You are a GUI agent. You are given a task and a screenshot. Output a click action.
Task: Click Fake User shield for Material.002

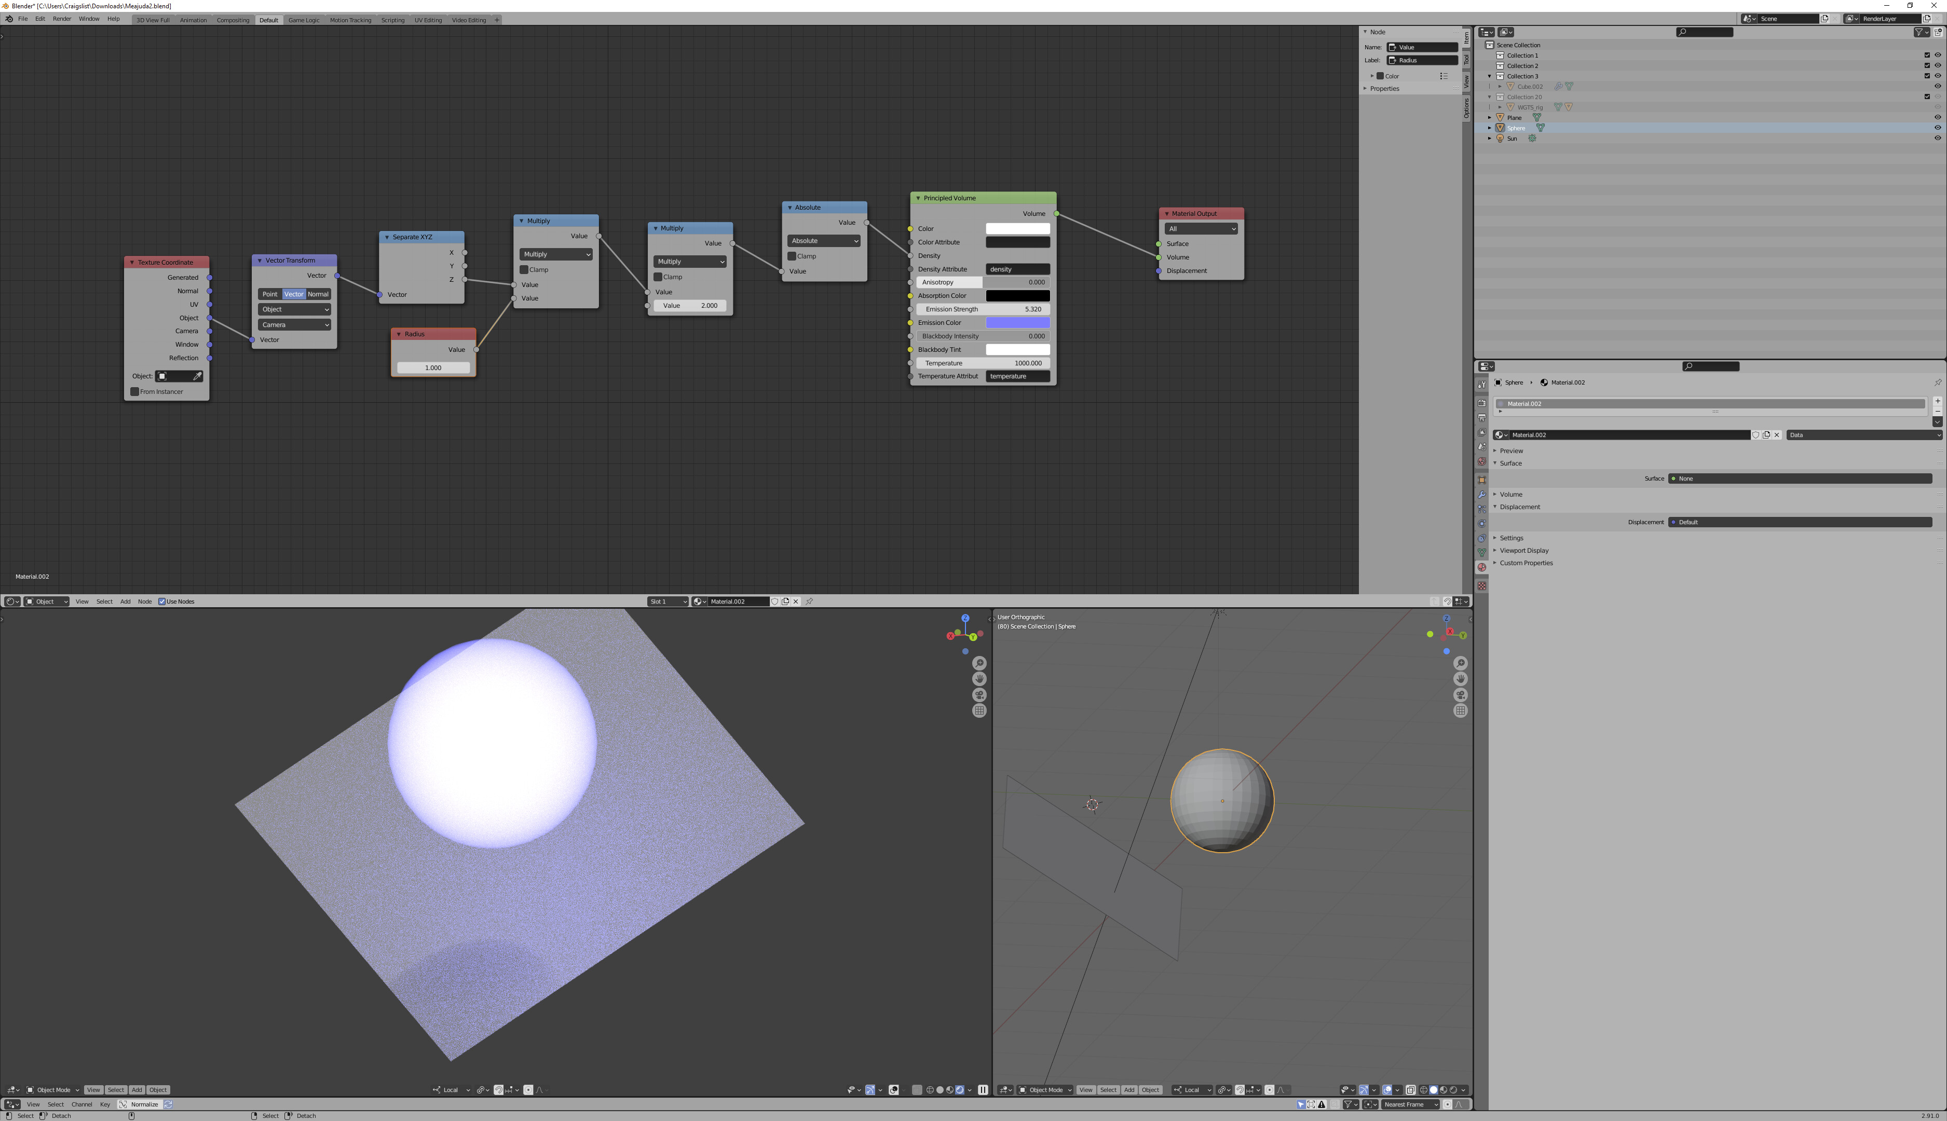pyautogui.click(x=1755, y=435)
